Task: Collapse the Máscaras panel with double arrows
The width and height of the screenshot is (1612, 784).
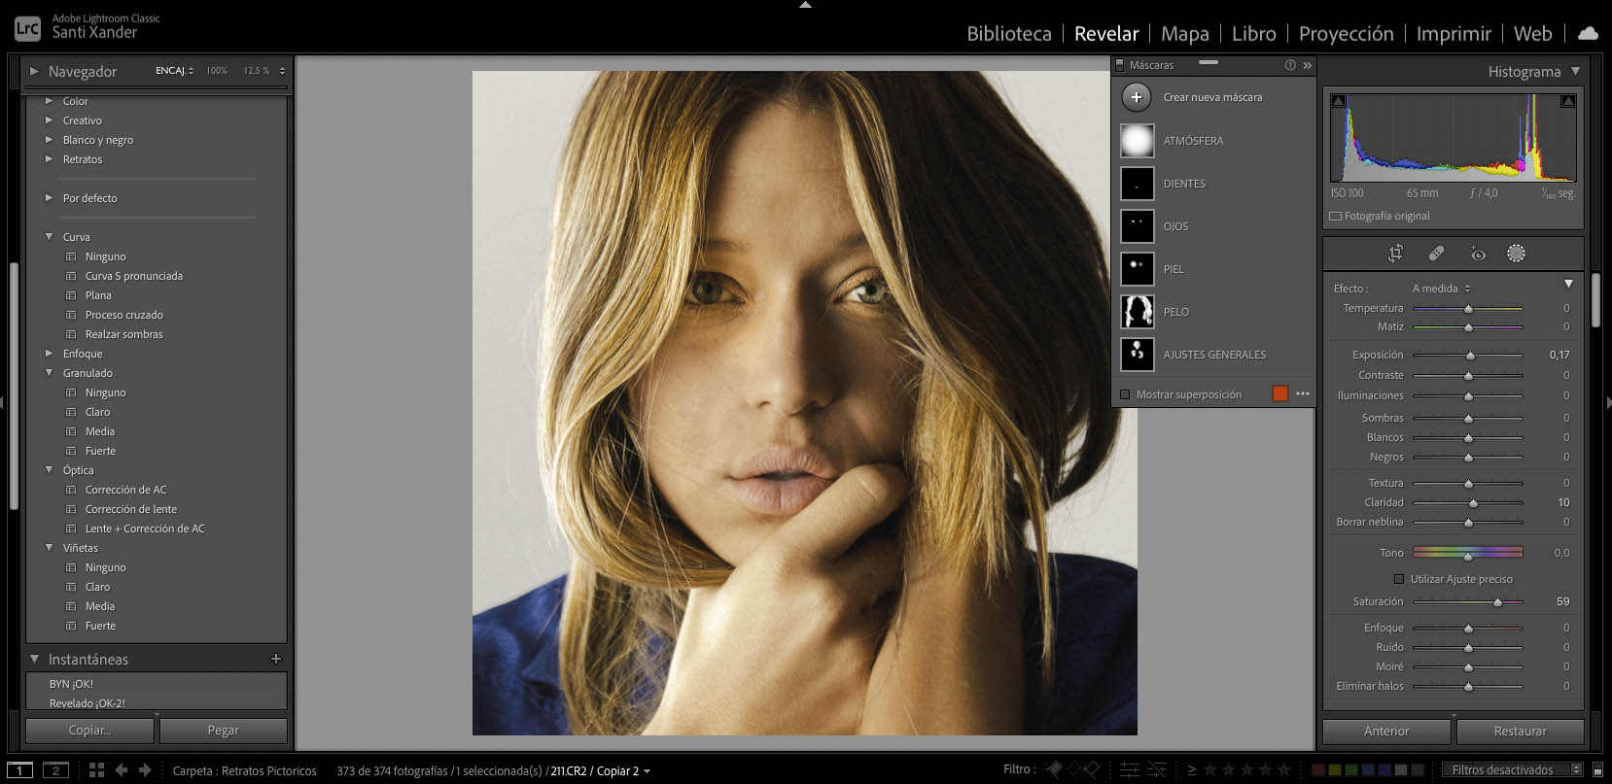Action: [1308, 65]
